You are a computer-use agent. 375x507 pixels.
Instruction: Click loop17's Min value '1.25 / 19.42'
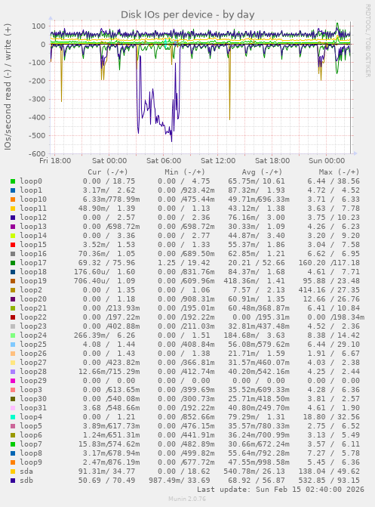pyautogui.click(x=184, y=263)
